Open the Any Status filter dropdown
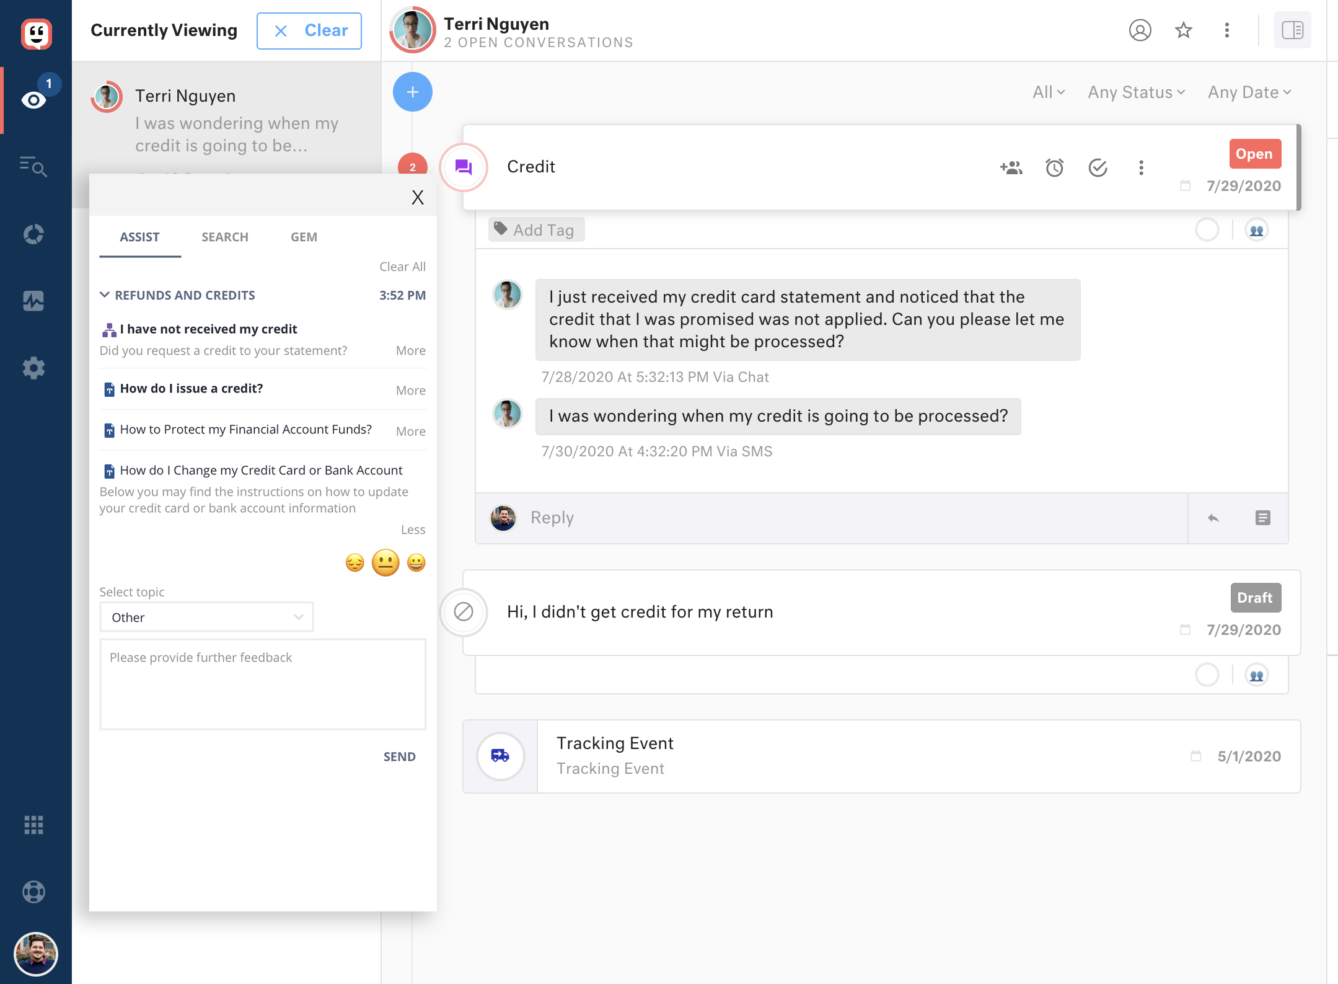 pos(1136,92)
